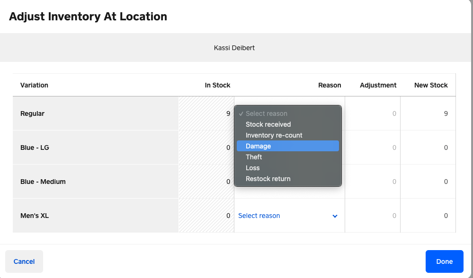Select the Men's XL Adjustment field

pyautogui.click(x=373, y=216)
